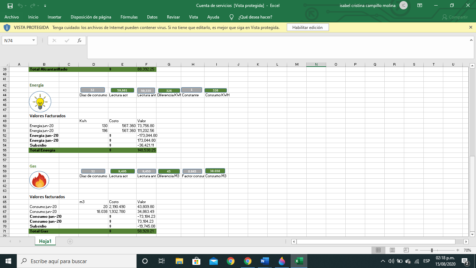Click the Save icon in title bar

(x=10, y=6)
